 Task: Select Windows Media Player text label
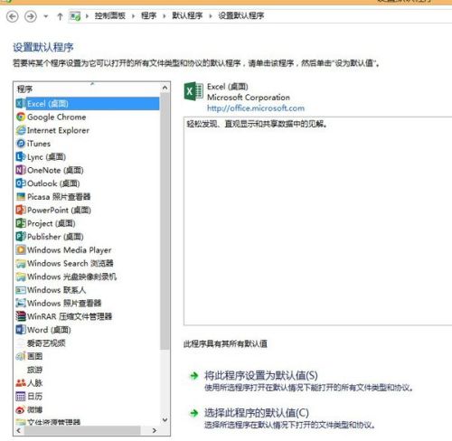coord(70,250)
